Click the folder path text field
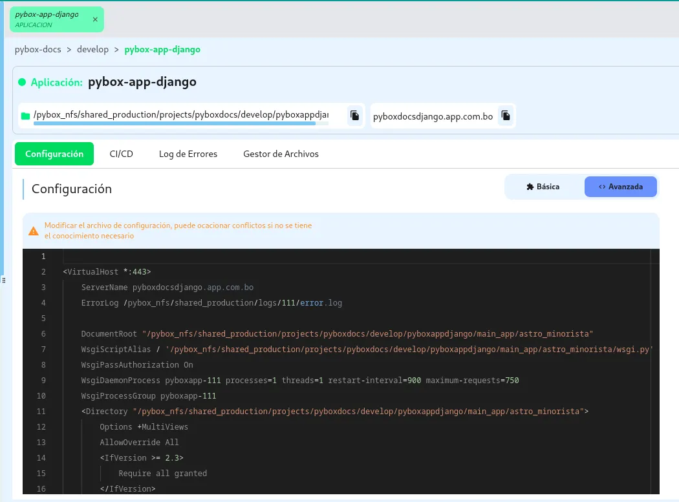The height and width of the screenshot is (502, 679). 181,115
